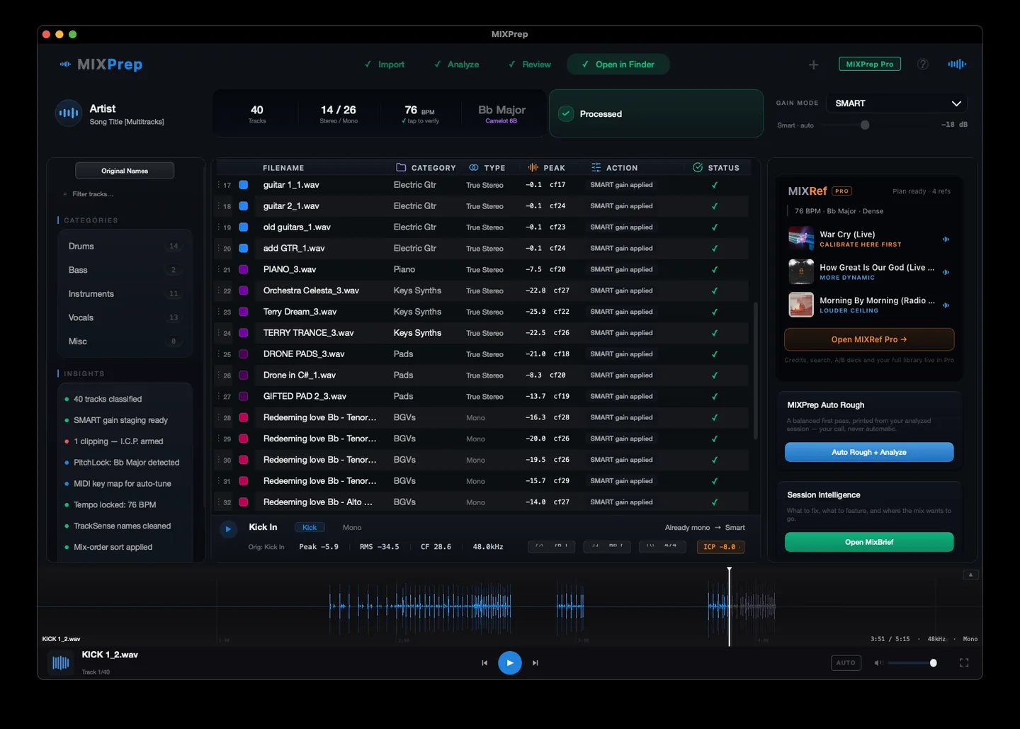Click the '1 clipping — I.C.P. armed' insight
Viewport: 1020px width, 729px height.
click(x=118, y=441)
